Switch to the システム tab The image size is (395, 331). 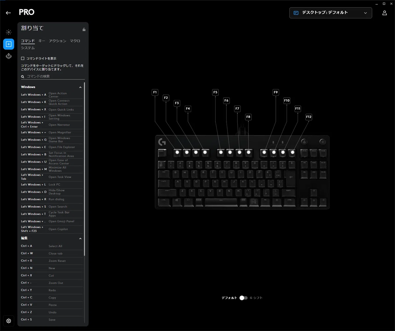[x=28, y=48]
